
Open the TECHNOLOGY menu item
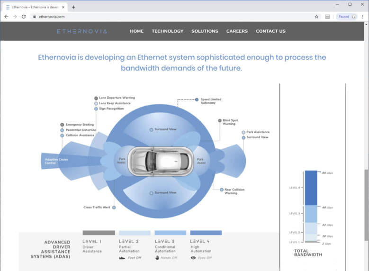coord(167,31)
